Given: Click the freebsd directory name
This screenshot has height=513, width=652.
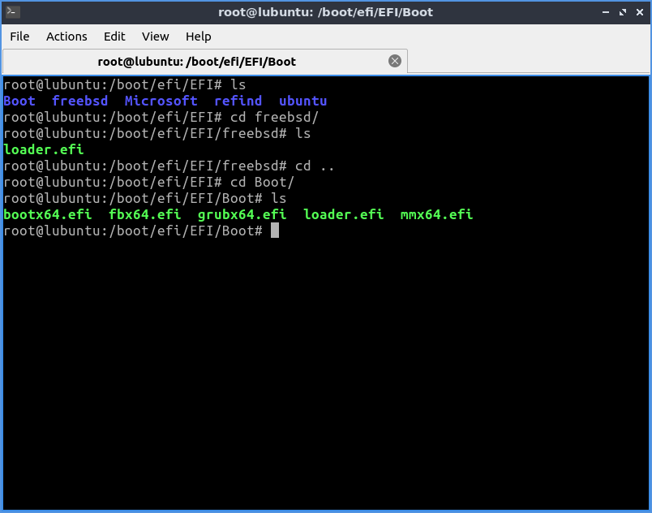Looking at the screenshot, I should pos(79,101).
